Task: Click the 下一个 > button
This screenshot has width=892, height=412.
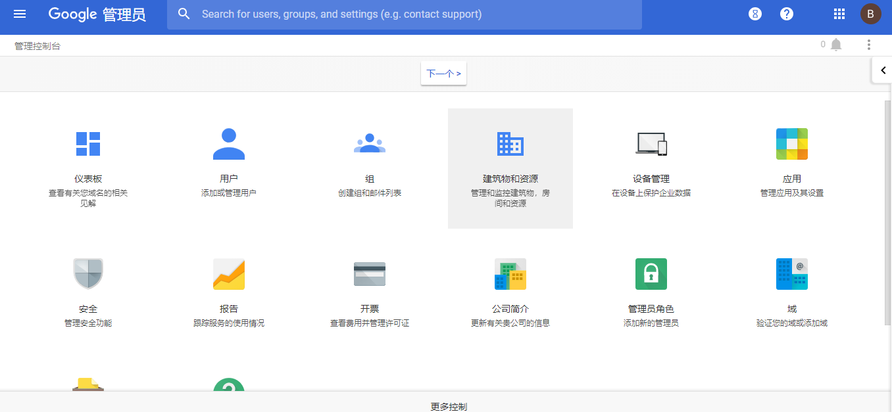Action: click(443, 74)
